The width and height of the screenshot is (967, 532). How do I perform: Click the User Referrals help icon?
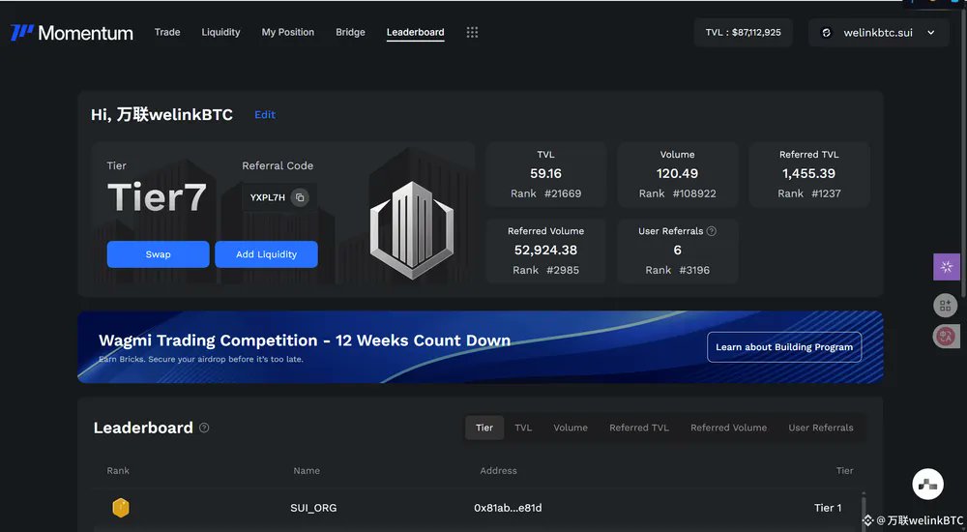pyautogui.click(x=711, y=231)
